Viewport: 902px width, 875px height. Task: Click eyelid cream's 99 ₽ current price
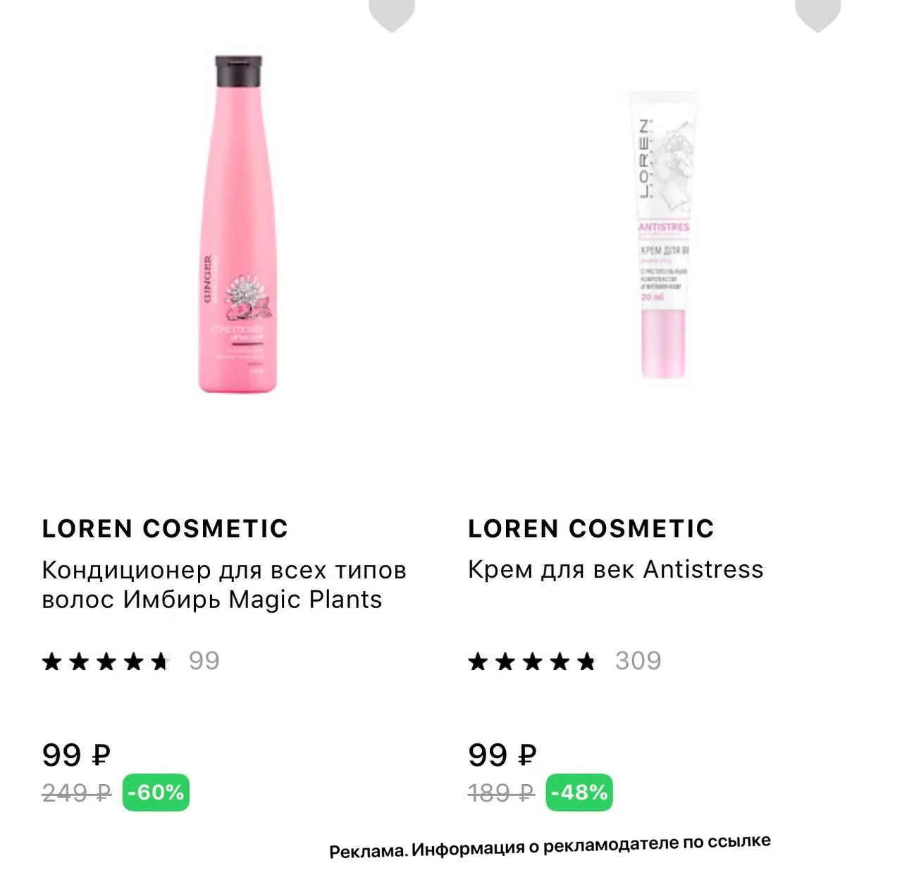click(x=502, y=755)
